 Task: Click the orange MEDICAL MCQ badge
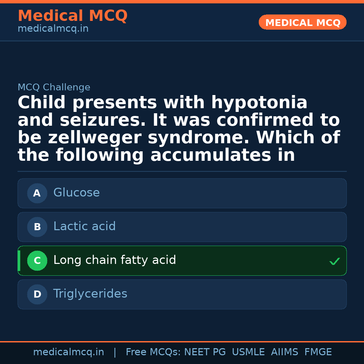pyautogui.click(x=302, y=23)
